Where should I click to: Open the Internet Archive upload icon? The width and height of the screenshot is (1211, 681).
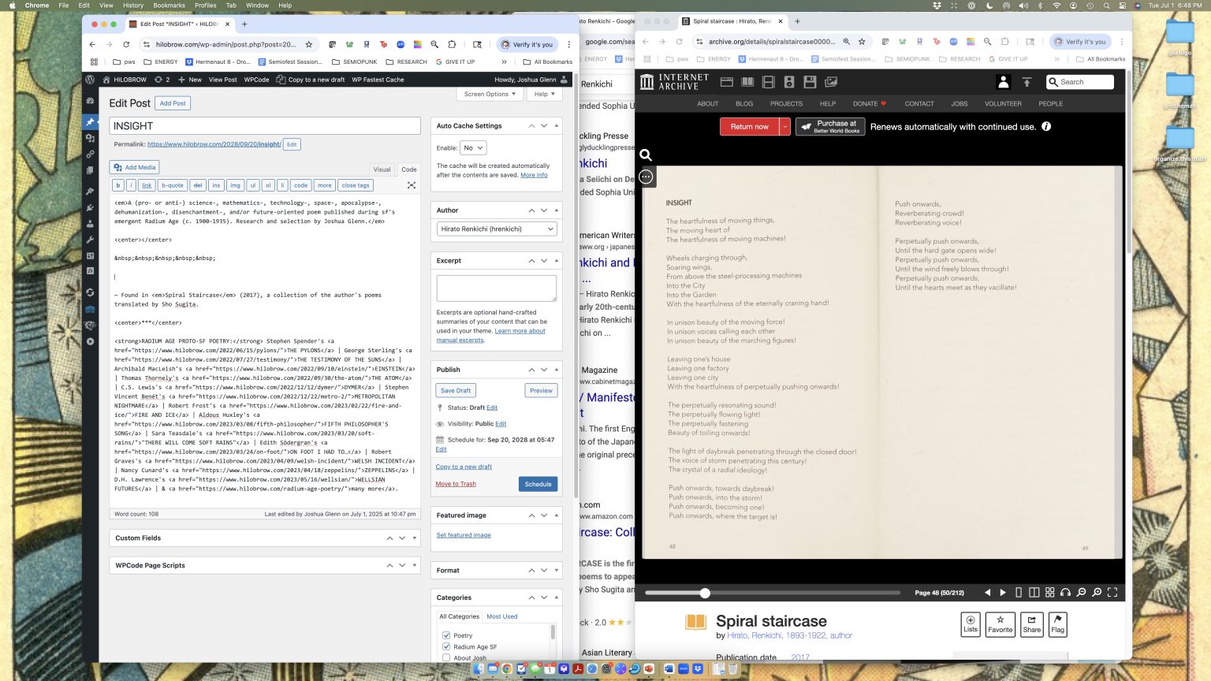[x=1027, y=82]
